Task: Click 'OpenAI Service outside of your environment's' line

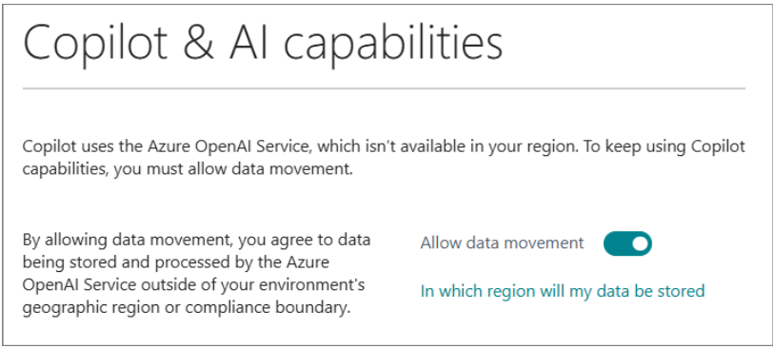Action: click(x=194, y=285)
